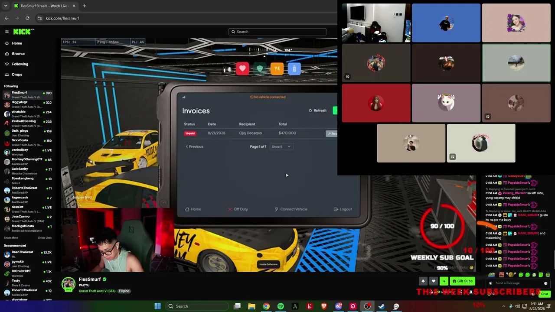The image size is (555, 312).
Task: Go Off Duty on the in-game tablet
Action: click(x=238, y=209)
